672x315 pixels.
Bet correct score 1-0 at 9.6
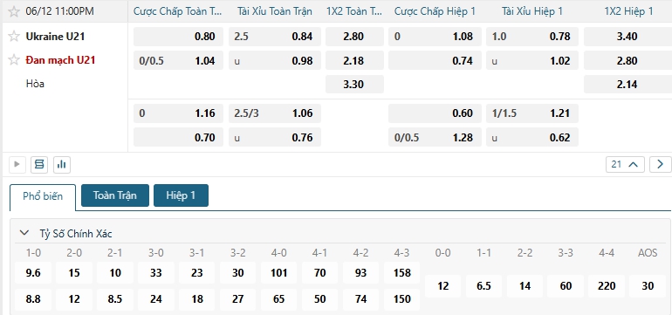(x=33, y=272)
